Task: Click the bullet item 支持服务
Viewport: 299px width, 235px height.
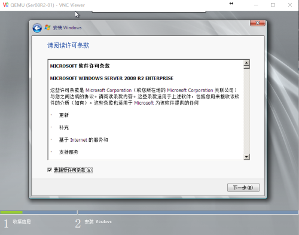Action: click(x=69, y=152)
